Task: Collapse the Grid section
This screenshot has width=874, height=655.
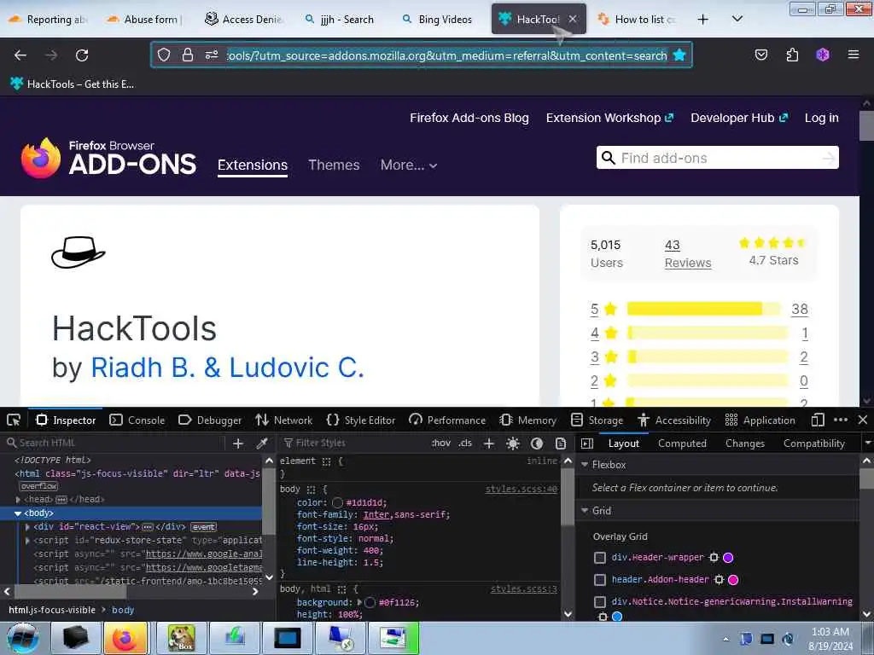Action: [x=585, y=511]
